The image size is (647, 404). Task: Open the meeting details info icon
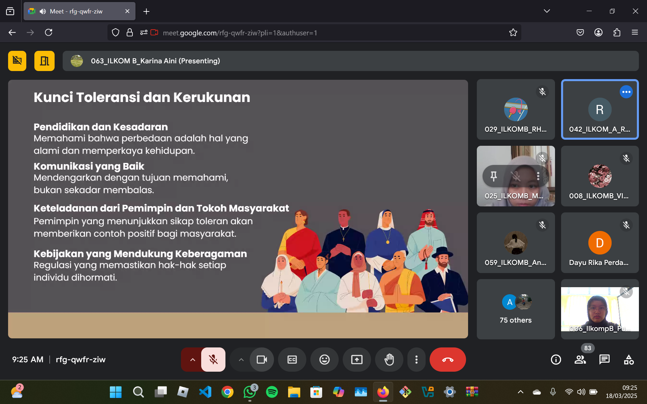556,360
